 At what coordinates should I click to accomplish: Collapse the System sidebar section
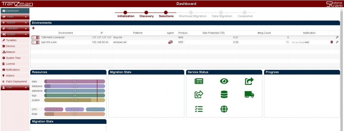pyautogui.click(x=15, y=34)
